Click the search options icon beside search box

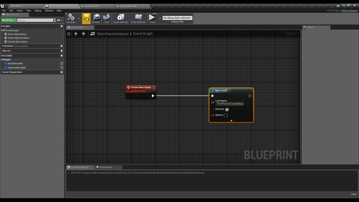pos(54,20)
